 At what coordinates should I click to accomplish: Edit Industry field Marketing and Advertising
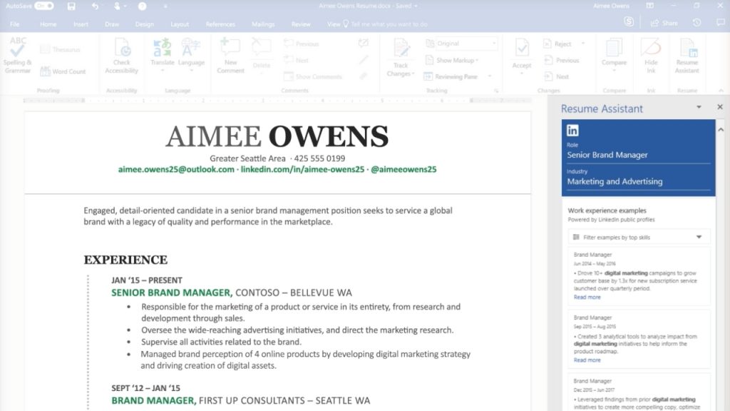coord(638,181)
